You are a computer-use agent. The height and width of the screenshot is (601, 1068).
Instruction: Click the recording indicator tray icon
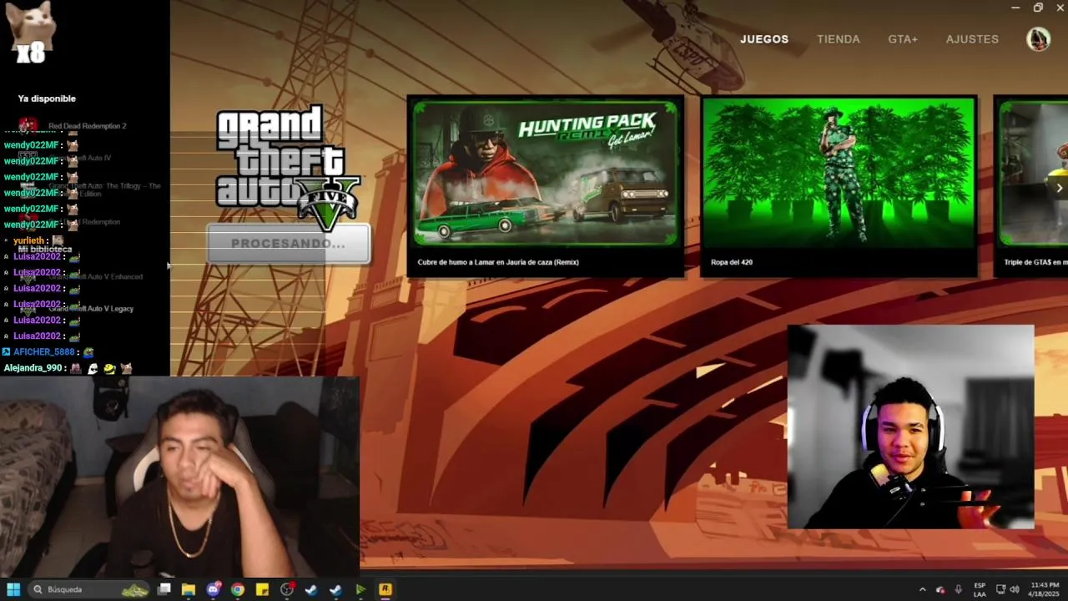click(940, 589)
